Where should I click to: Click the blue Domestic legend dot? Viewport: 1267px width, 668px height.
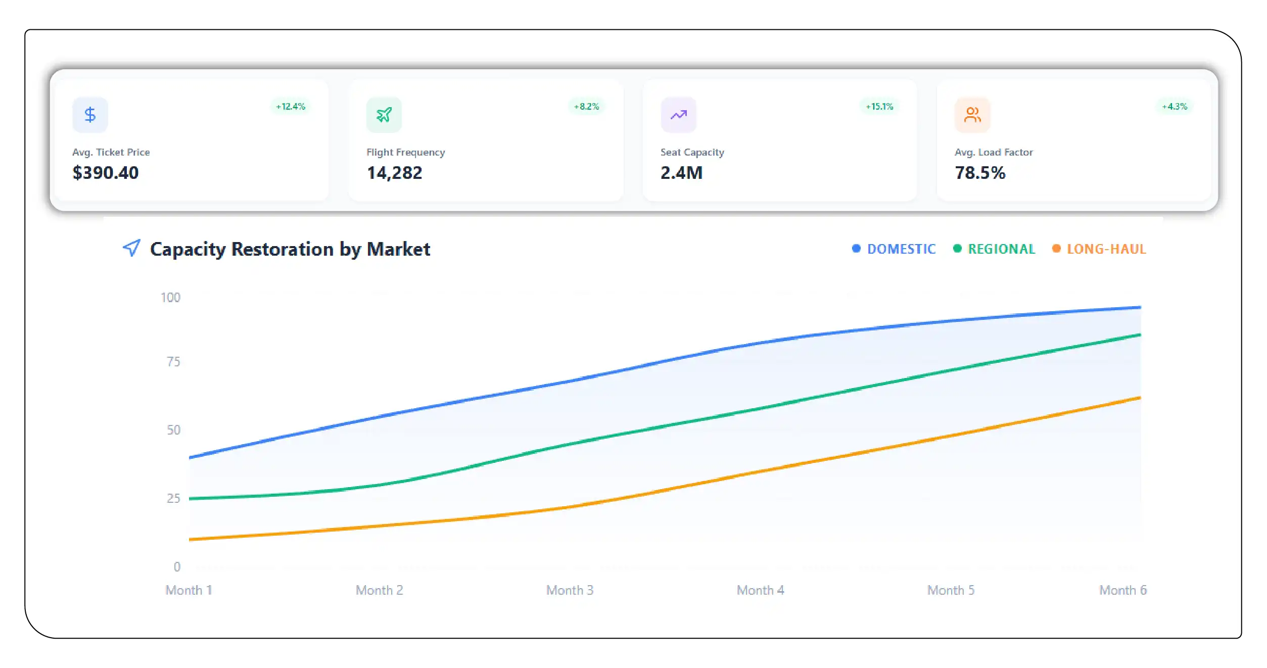tap(856, 248)
